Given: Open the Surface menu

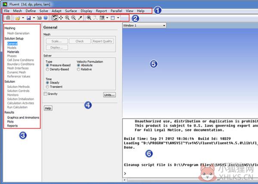Looking at the screenshot, I should tap(71, 11).
